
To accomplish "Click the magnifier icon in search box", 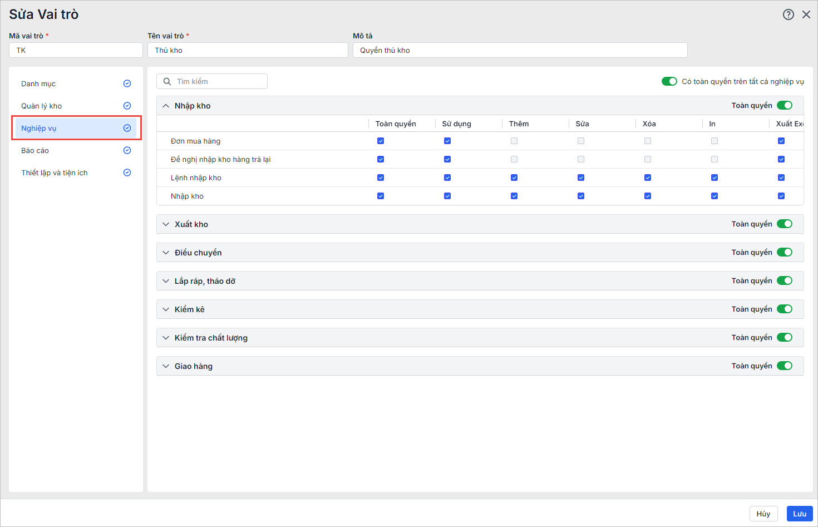I will 167,82.
